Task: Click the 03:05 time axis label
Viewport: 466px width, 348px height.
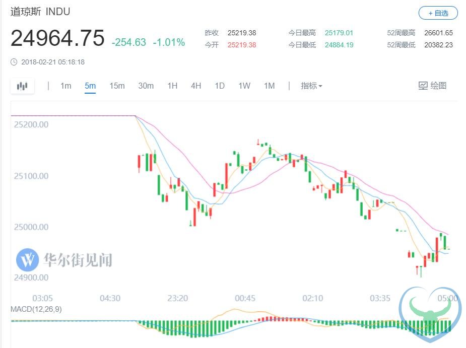Action: point(42,298)
